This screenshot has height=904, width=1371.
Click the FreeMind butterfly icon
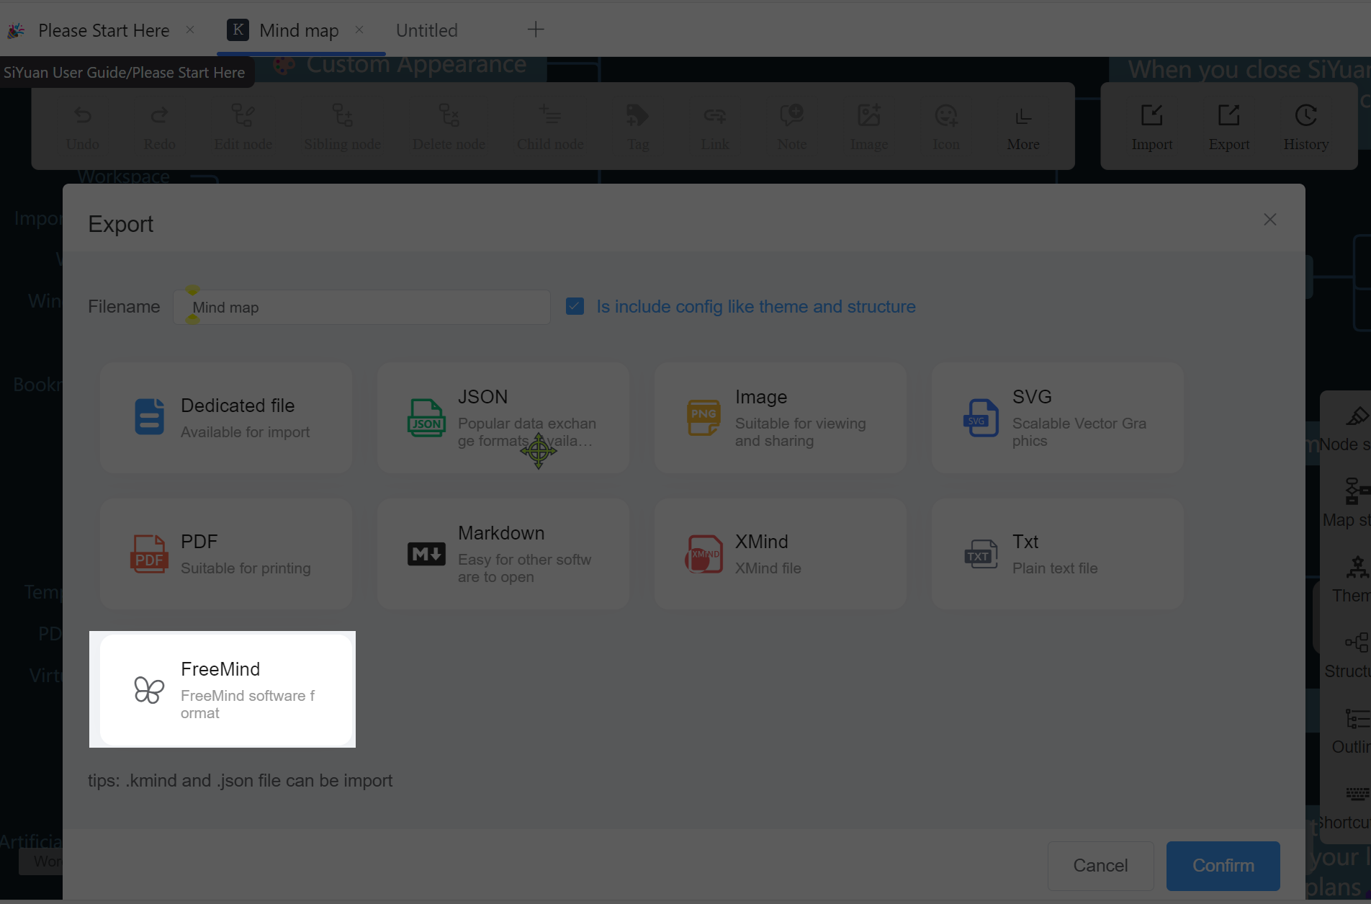pos(149,690)
